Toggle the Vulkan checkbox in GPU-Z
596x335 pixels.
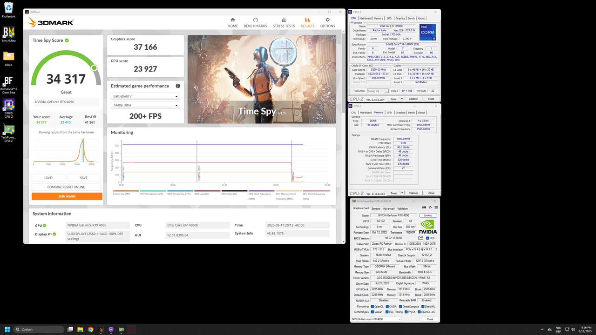[x=372, y=312]
